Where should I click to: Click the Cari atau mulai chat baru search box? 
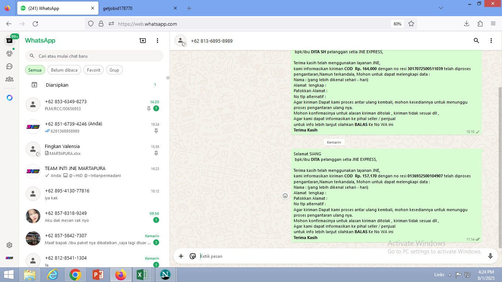pyautogui.click(x=94, y=56)
